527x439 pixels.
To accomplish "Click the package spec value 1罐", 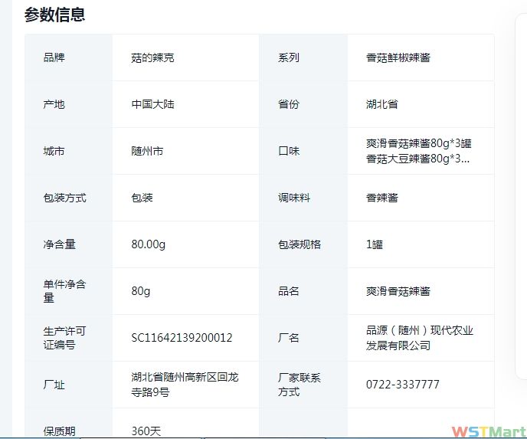I will [375, 244].
